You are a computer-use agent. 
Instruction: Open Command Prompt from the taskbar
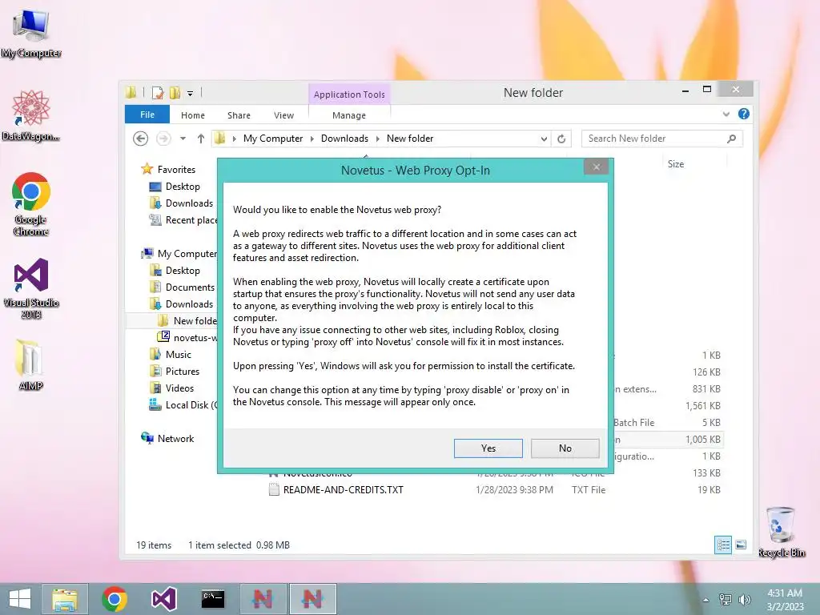213,599
